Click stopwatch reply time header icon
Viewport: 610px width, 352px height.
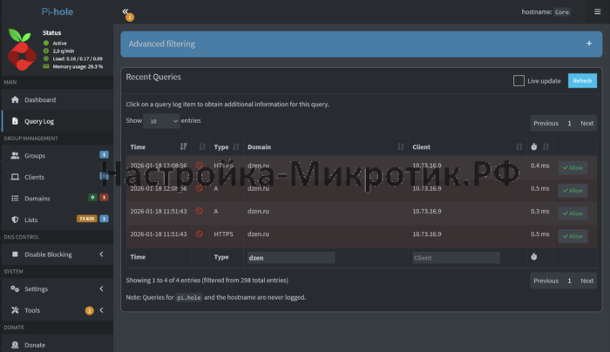point(534,146)
